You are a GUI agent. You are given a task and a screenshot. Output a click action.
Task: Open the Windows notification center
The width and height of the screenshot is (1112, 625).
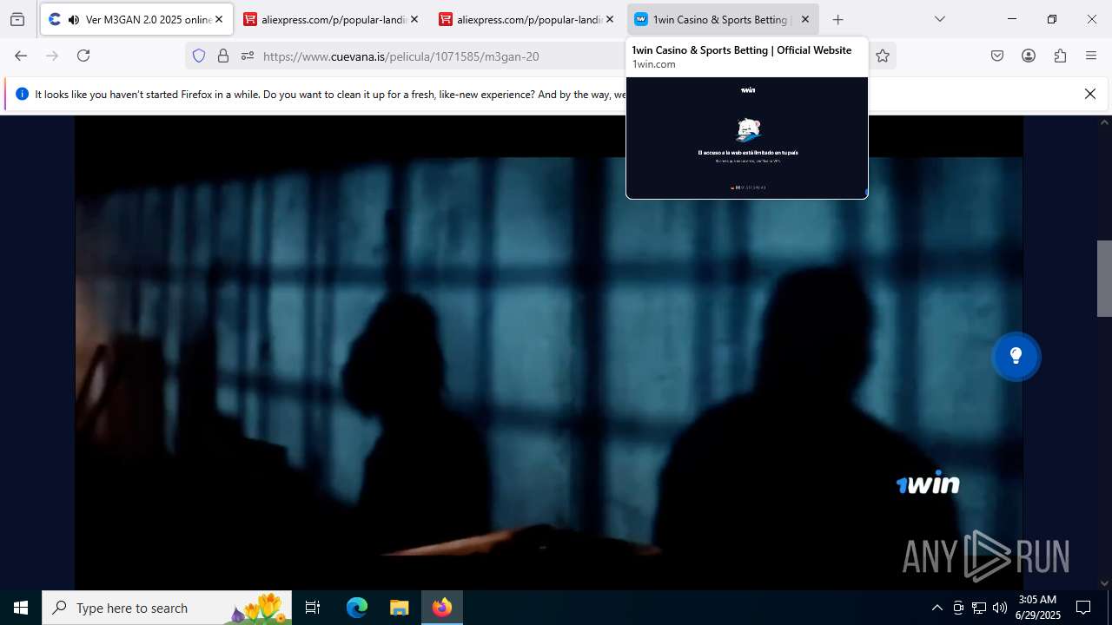(x=1083, y=608)
